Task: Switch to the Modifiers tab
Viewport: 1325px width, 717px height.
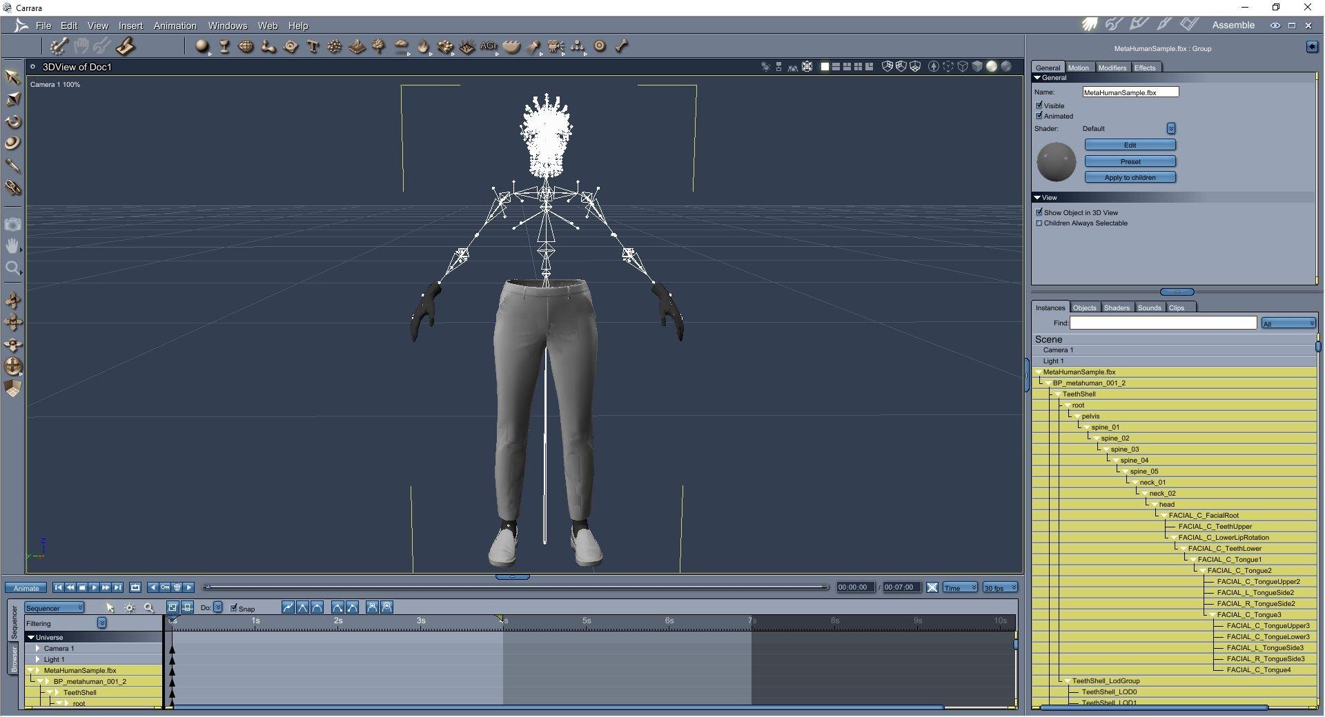Action: [x=1112, y=68]
